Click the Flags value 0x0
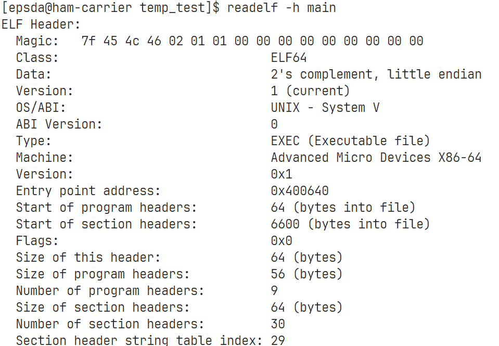Image resolution: width=499 pixels, height=346 pixels. pos(282,240)
